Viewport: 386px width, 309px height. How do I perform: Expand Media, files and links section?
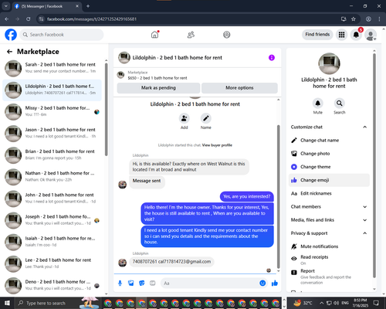329,220
